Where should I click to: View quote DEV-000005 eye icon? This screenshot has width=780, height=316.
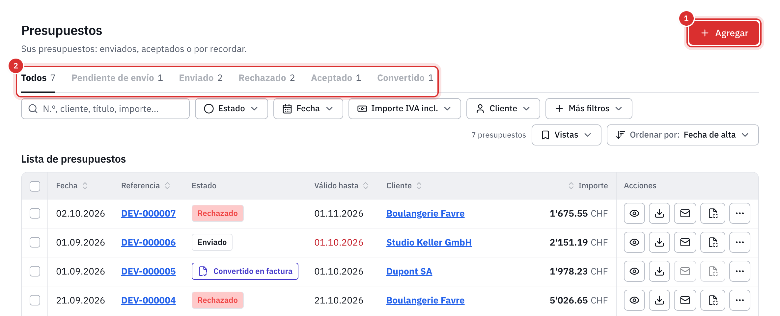pos(634,271)
